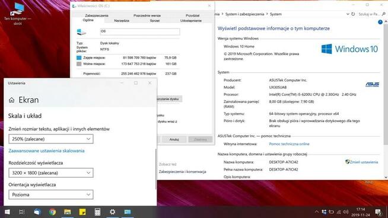Switch to the Sprzęt tab

[155, 21]
